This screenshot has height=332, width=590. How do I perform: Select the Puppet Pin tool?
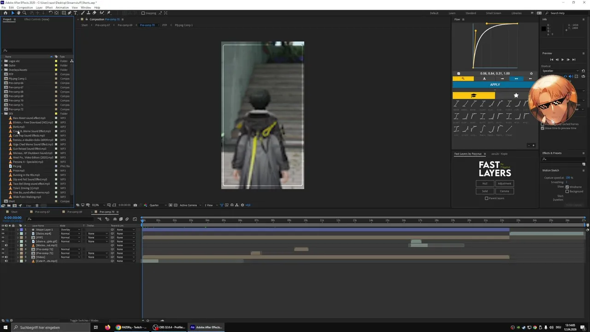[x=108, y=13]
